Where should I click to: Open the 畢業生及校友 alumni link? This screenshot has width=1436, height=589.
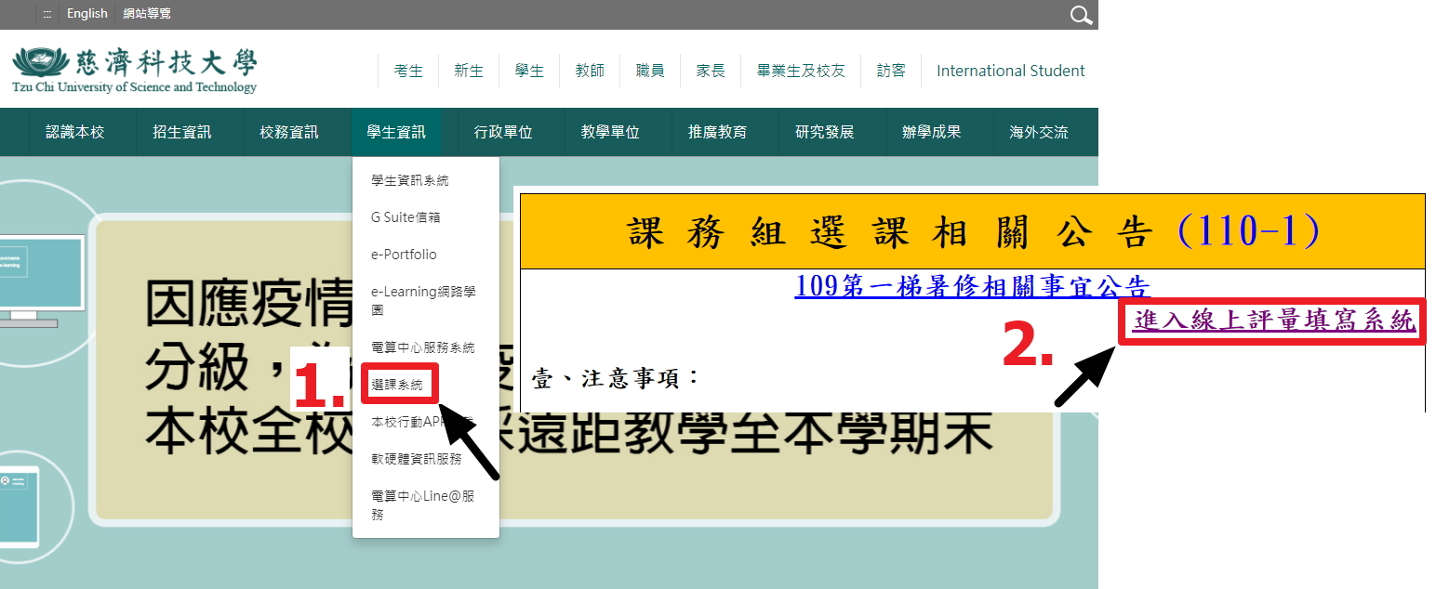tap(801, 71)
